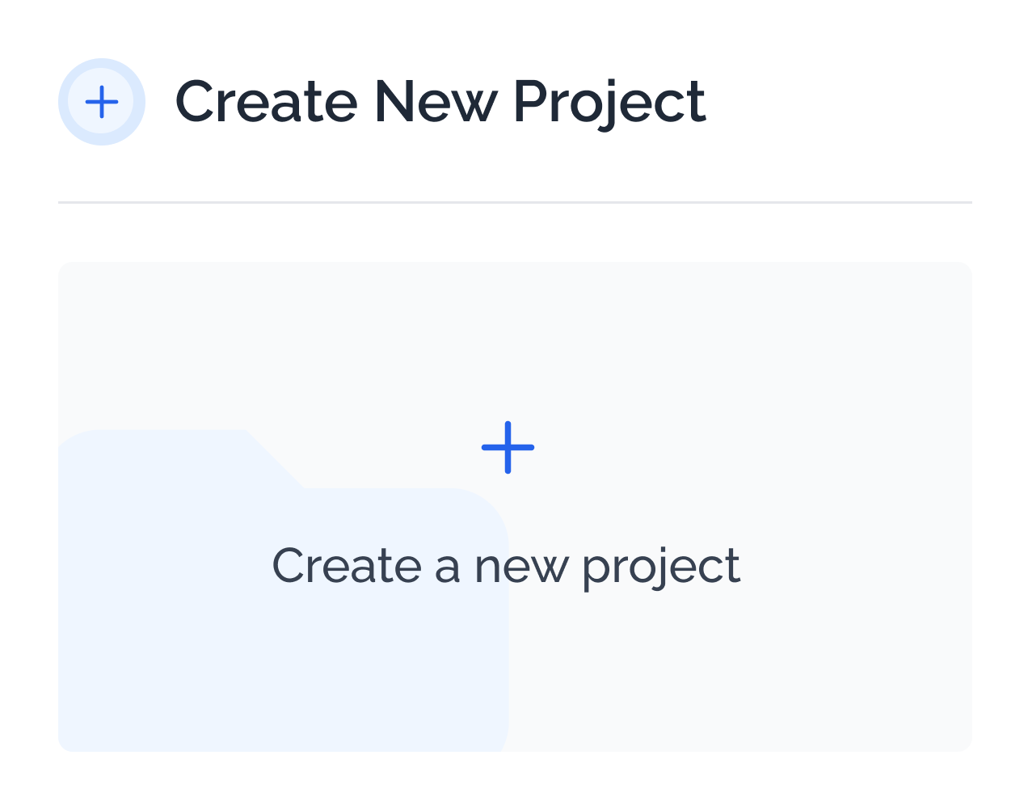
Task: Select the faded folder illustration in the card
Action: pyautogui.click(x=283, y=590)
